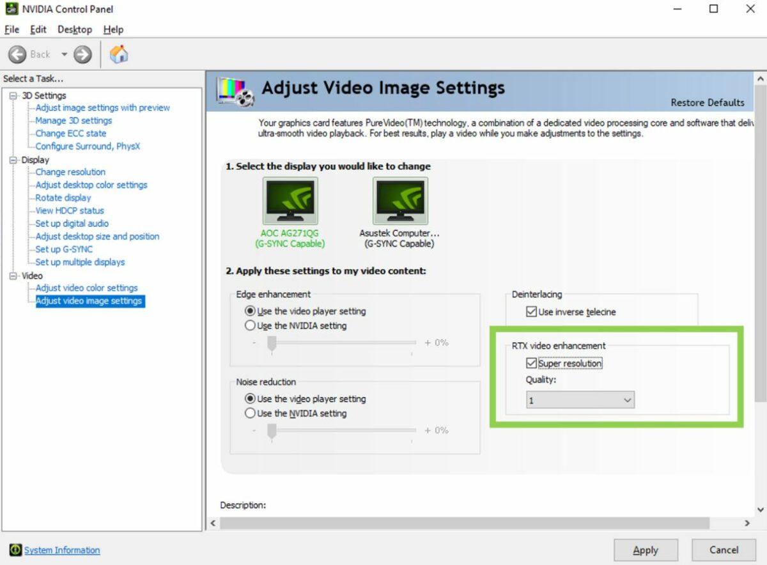
Task: Click the Restore Defaults link
Action: (x=707, y=102)
